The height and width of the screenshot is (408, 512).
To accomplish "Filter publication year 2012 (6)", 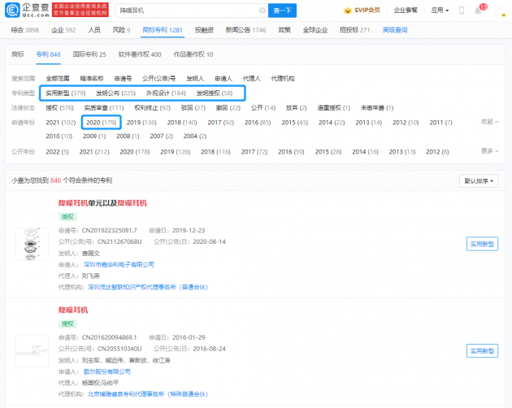I will (x=437, y=152).
